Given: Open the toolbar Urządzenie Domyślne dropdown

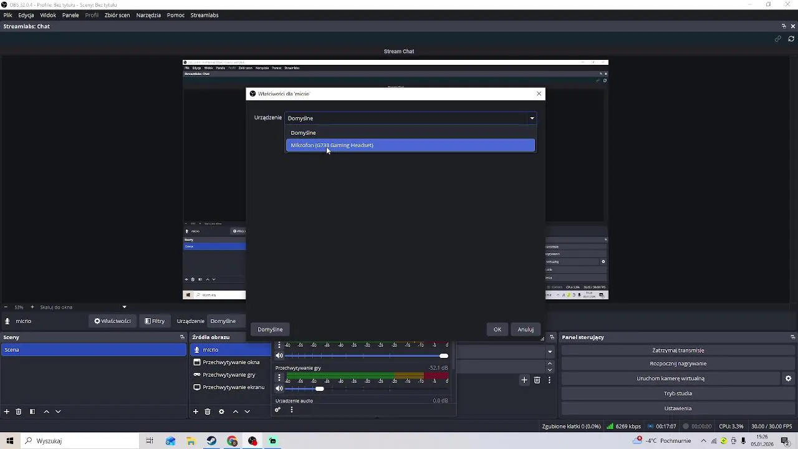Looking at the screenshot, I should click(x=227, y=321).
